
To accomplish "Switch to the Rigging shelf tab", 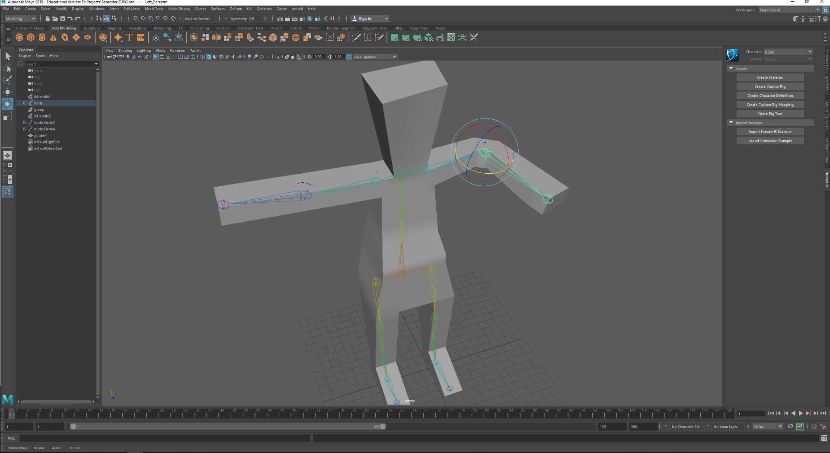I will tap(114, 28).
